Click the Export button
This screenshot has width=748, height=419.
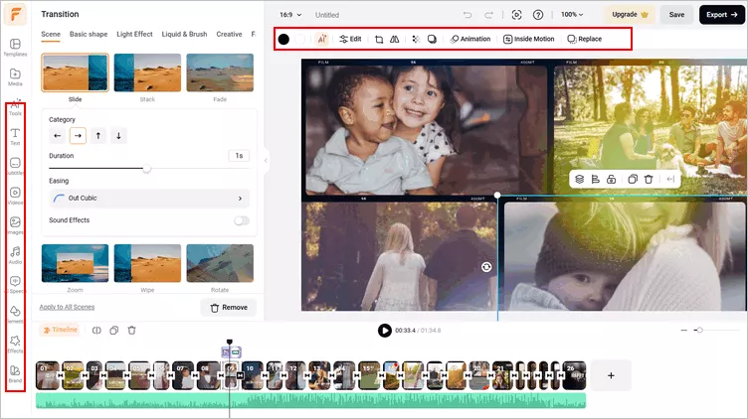click(721, 15)
